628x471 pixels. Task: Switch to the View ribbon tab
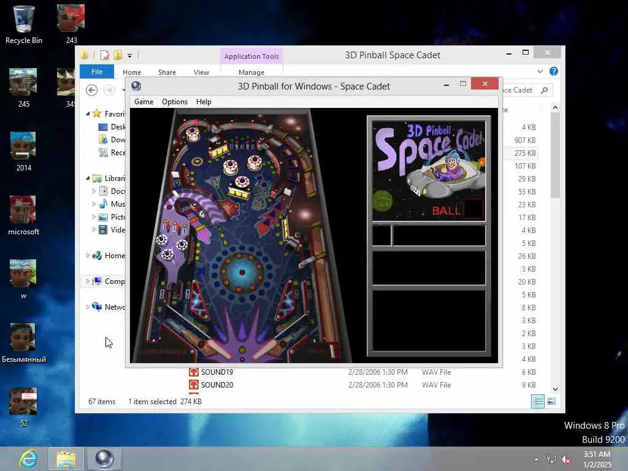click(201, 72)
